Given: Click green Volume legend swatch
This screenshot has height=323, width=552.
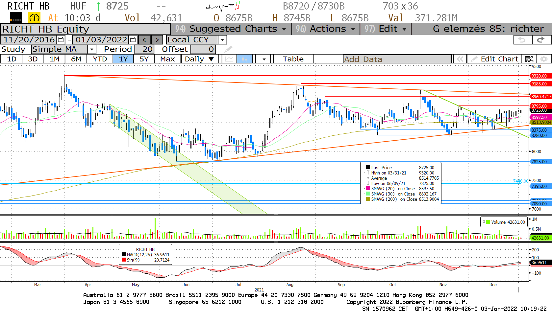Looking at the screenshot, I should (x=488, y=222).
